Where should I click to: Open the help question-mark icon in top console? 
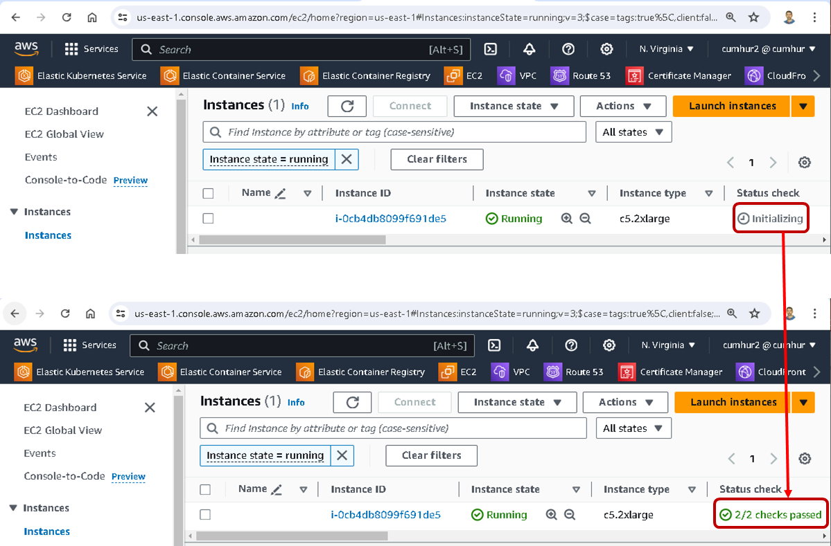(x=568, y=49)
